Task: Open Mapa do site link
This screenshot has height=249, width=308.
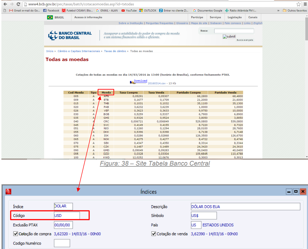Action: coord(199,23)
